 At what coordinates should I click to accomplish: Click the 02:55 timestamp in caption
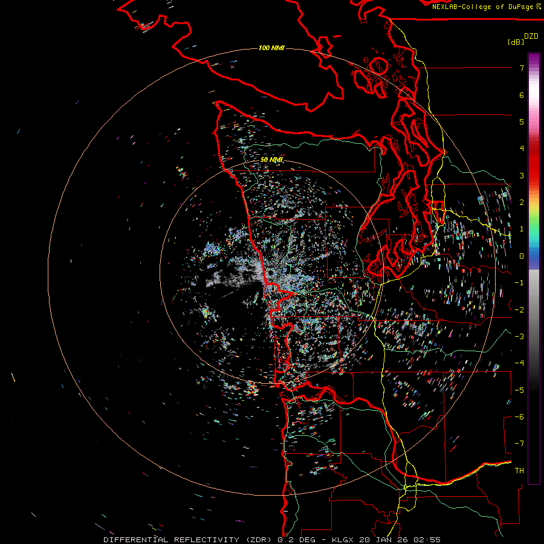point(427,540)
